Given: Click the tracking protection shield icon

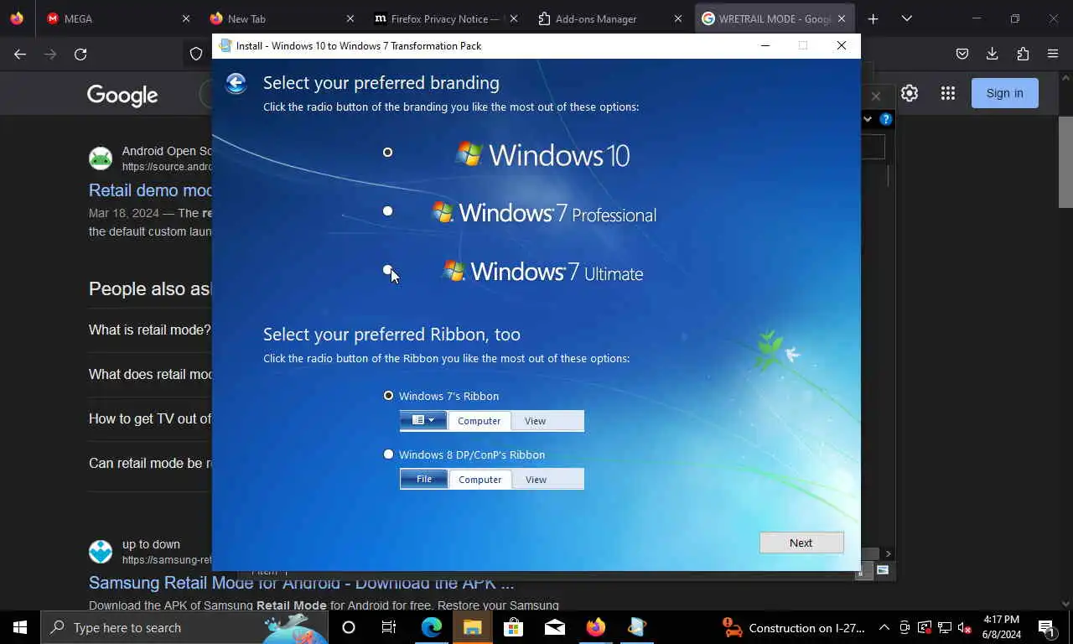Looking at the screenshot, I should tap(196, 54).
